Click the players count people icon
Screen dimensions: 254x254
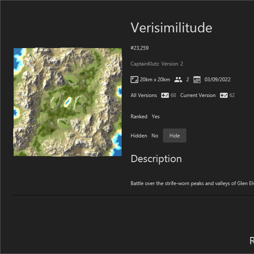coord(178,80)
